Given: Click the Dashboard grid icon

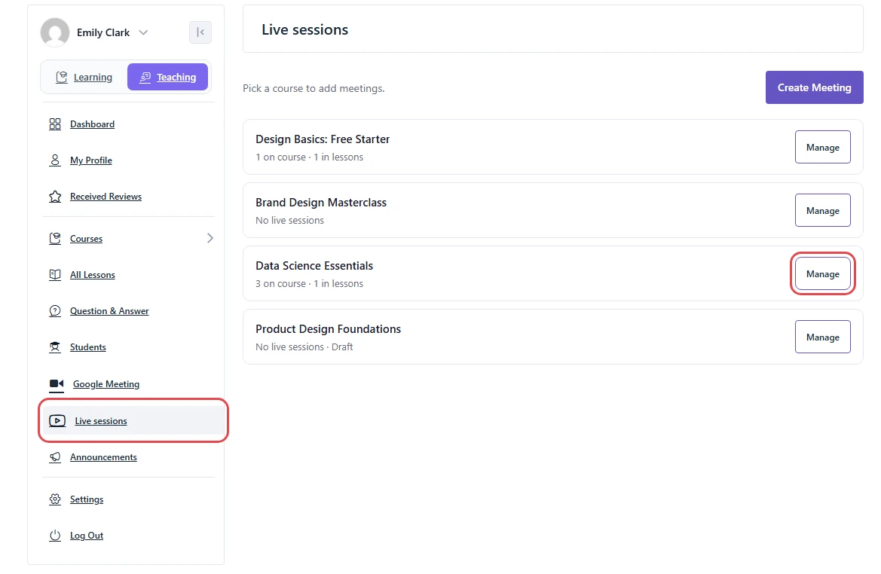Looking at the screenshot, I should (55, 124).
